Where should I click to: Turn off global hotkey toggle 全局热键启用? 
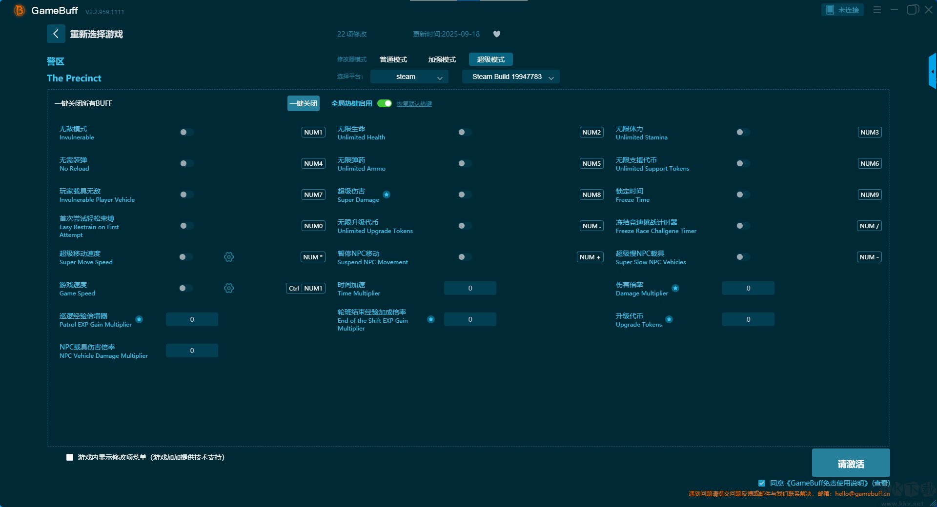point(385,103)
